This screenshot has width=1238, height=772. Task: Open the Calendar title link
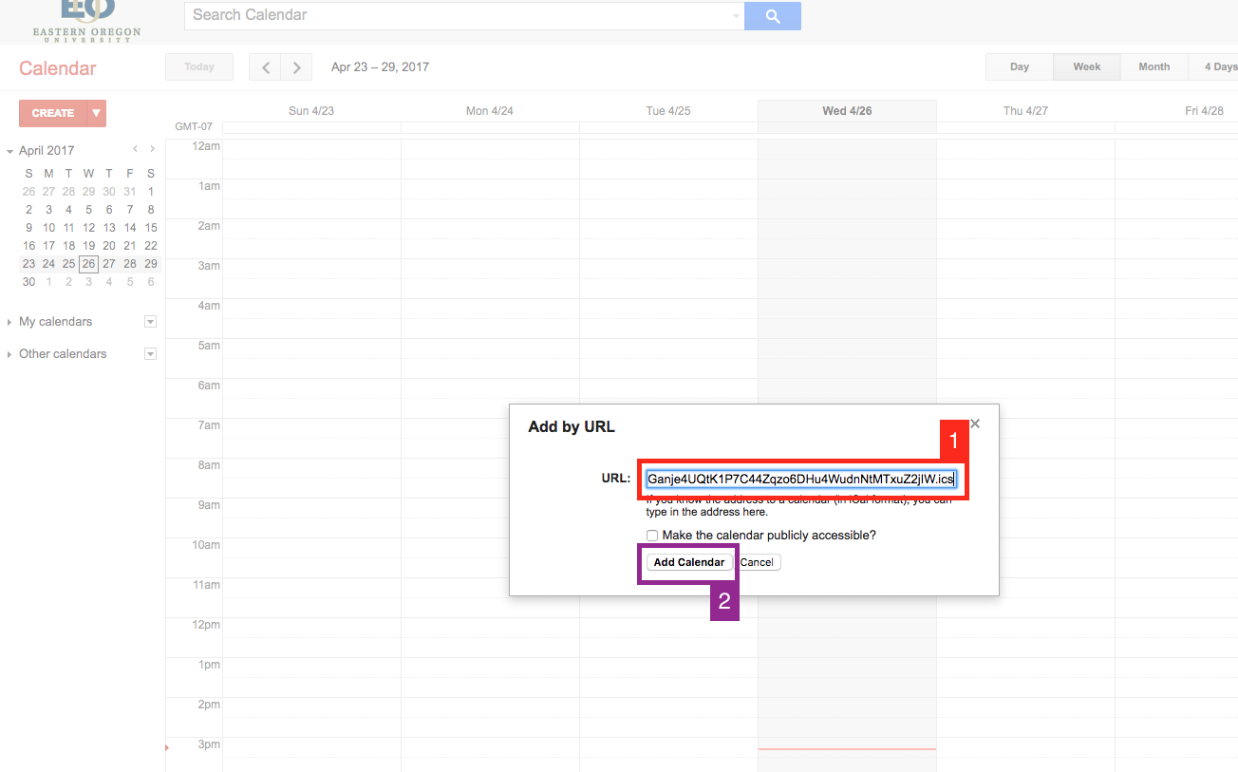pos(58,68)
